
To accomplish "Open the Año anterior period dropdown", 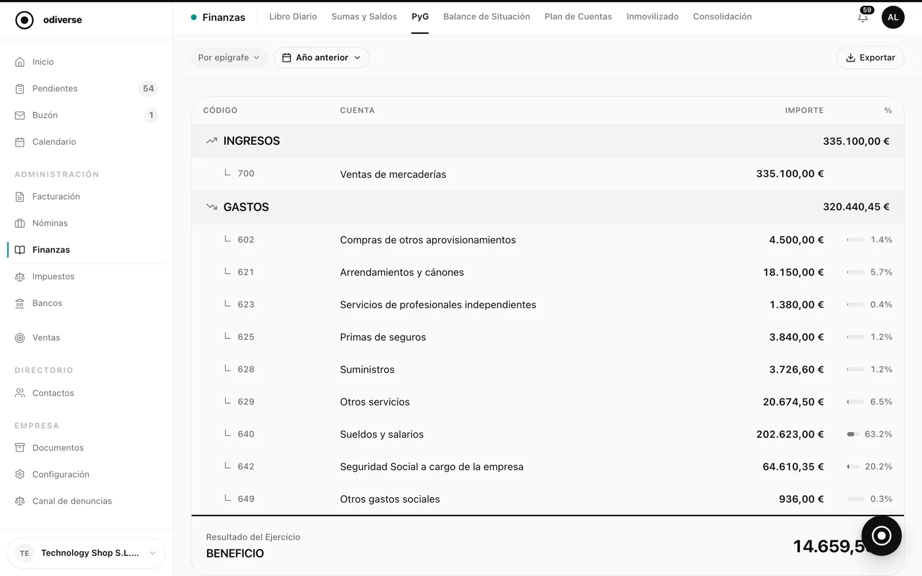I will tap(321, 58).
